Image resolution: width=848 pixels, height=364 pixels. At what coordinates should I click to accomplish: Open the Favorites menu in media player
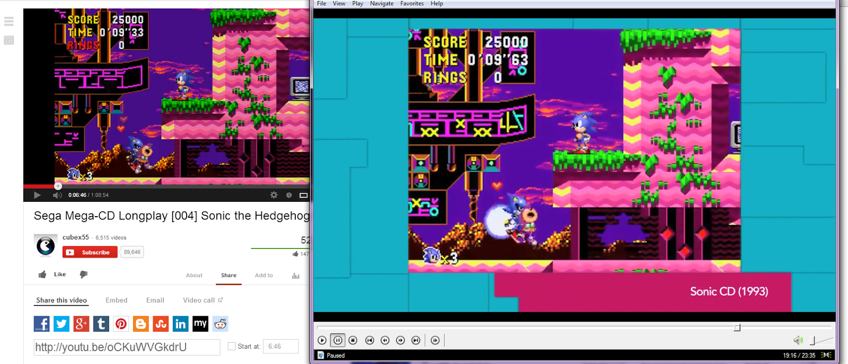[412, 4]
